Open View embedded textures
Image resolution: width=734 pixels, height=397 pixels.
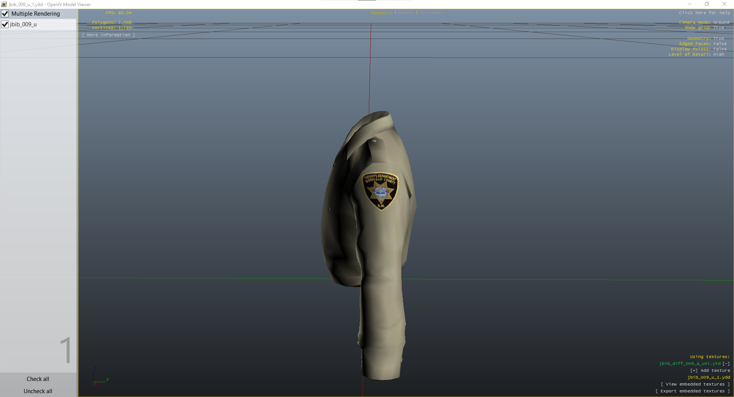(695, 384)
